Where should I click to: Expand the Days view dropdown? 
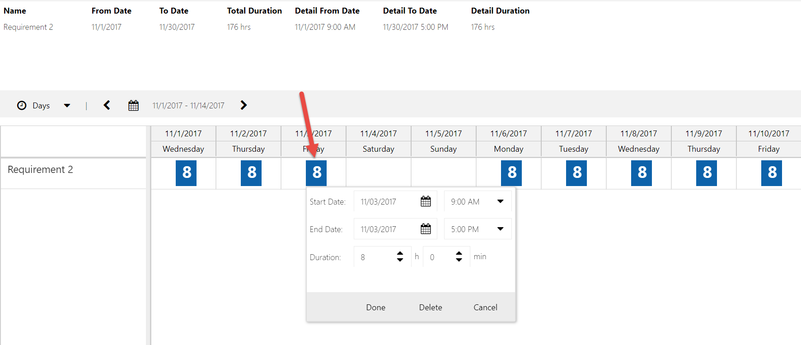pos(67,106)
